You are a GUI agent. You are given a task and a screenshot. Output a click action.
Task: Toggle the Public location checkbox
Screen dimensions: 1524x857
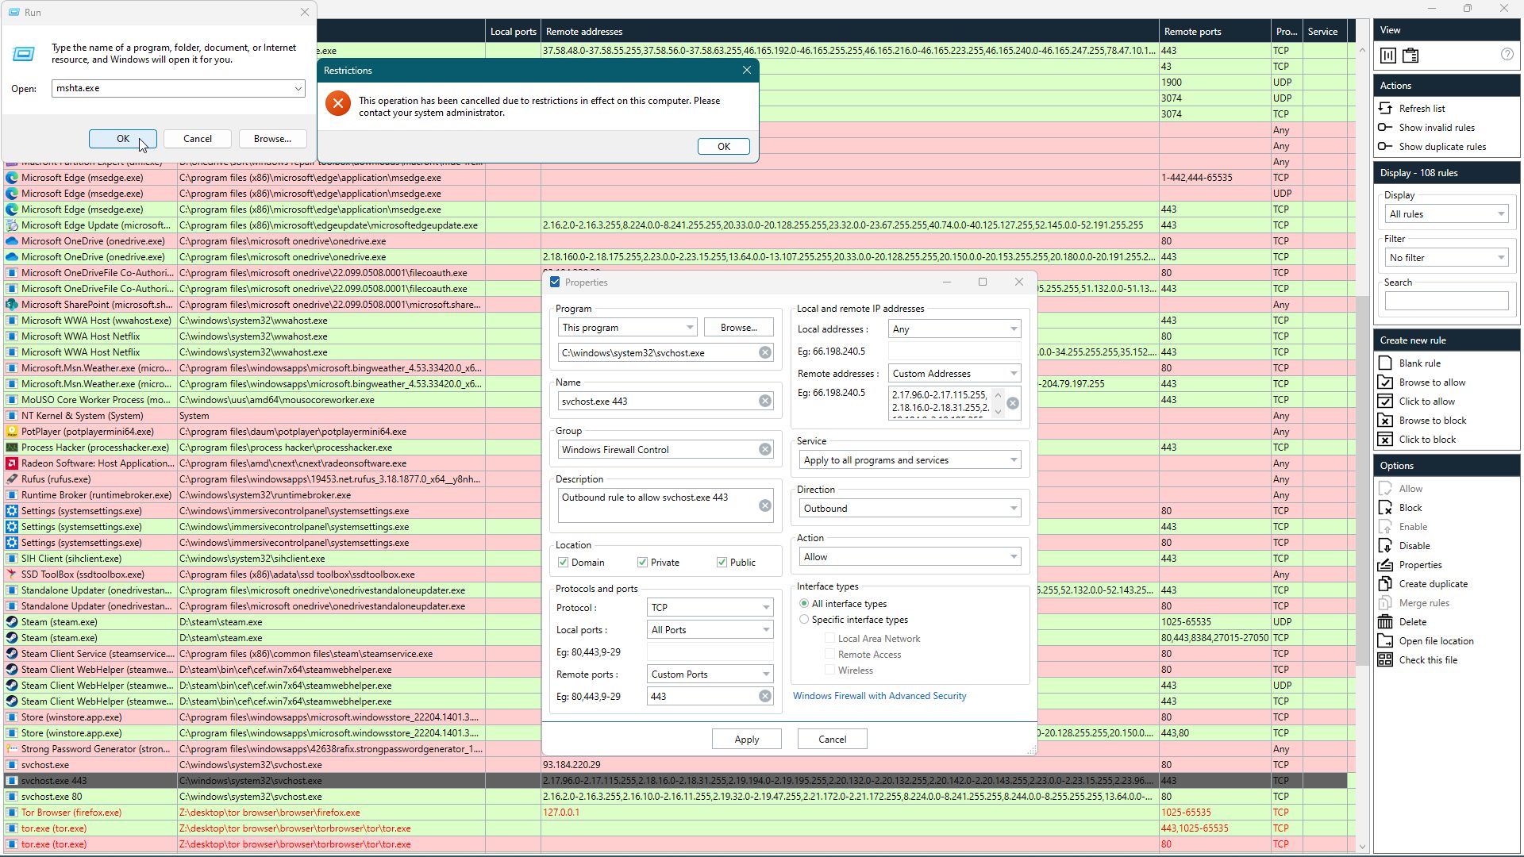point(722,562)
